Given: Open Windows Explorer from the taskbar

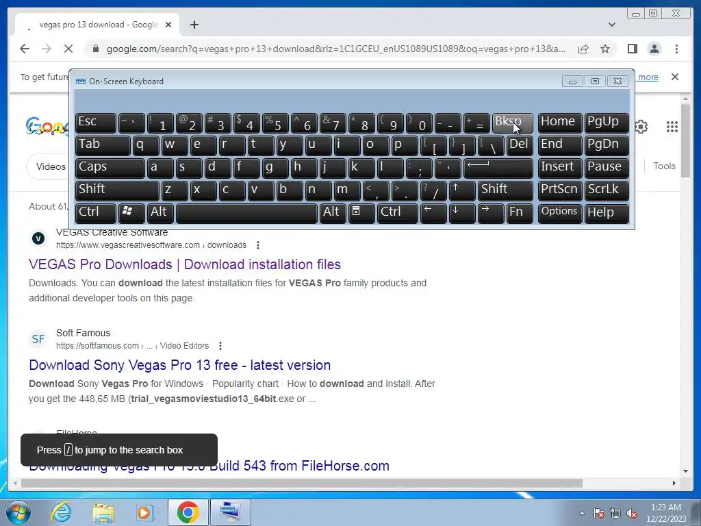Looking at the screenshot, I should click(103, 512).
